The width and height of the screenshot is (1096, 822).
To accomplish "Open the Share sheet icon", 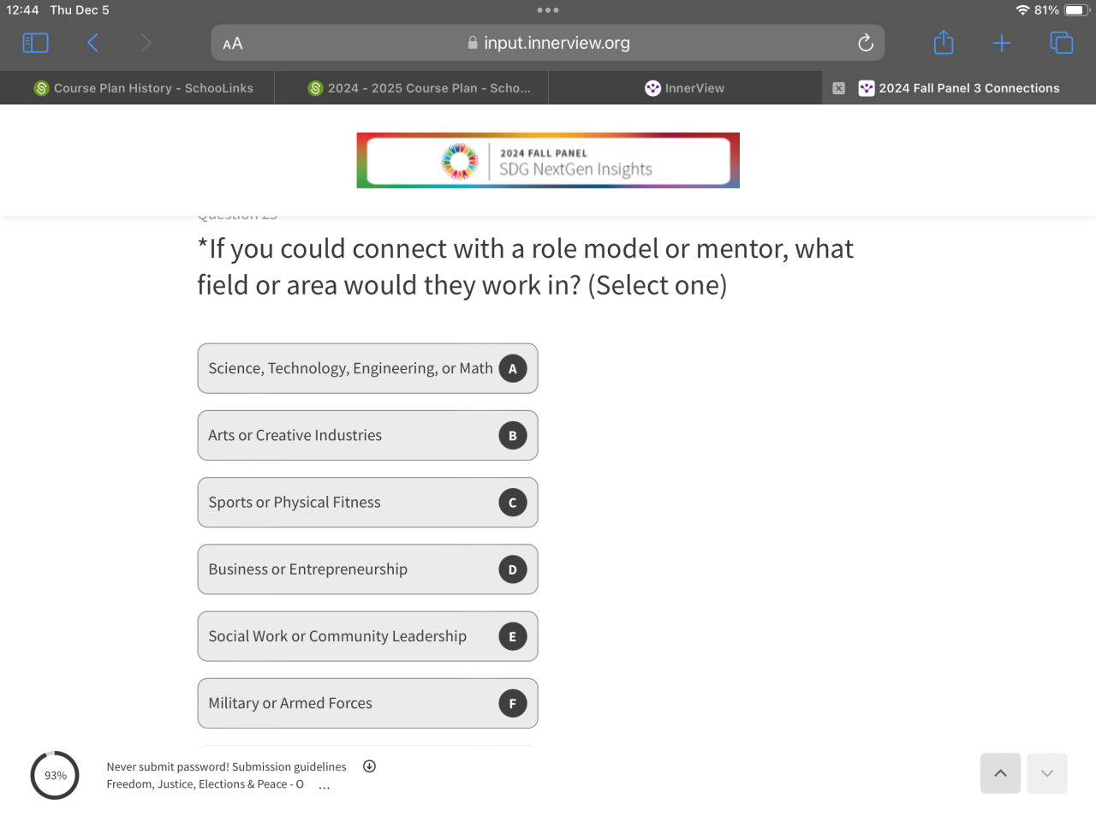I will coord(944,42).
